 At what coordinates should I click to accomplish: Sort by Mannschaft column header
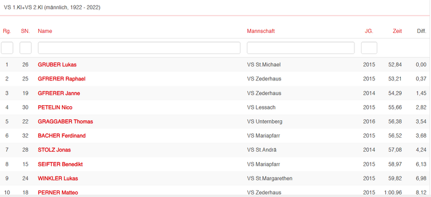261,31
